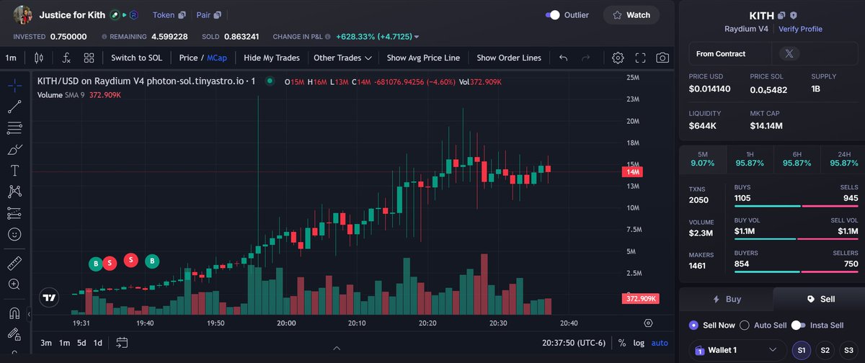Open the Fibonacci retracement tool

[x=14, y=128]
